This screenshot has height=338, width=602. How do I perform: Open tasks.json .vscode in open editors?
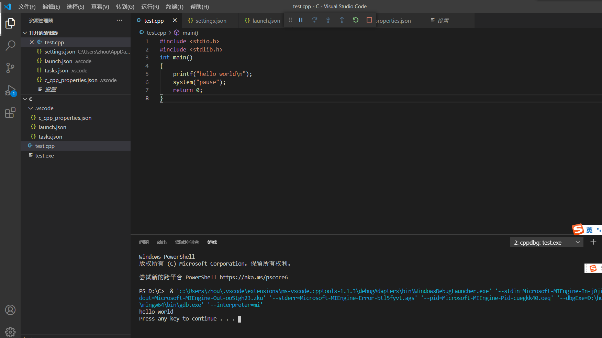coord(76,71)
